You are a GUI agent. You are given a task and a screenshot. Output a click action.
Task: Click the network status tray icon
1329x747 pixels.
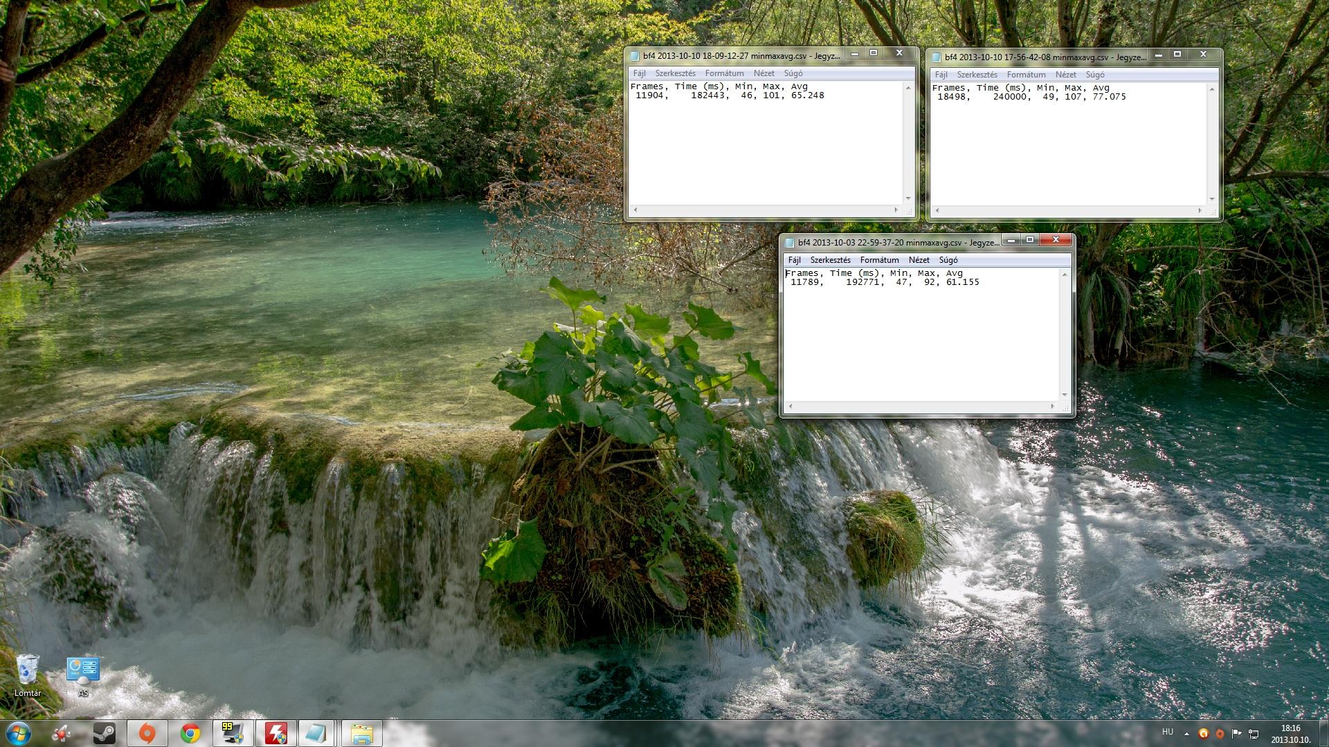1253,734
